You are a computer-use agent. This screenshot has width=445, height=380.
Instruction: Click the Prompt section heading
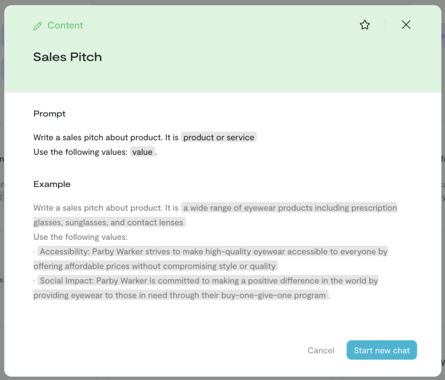click(49, 114)
